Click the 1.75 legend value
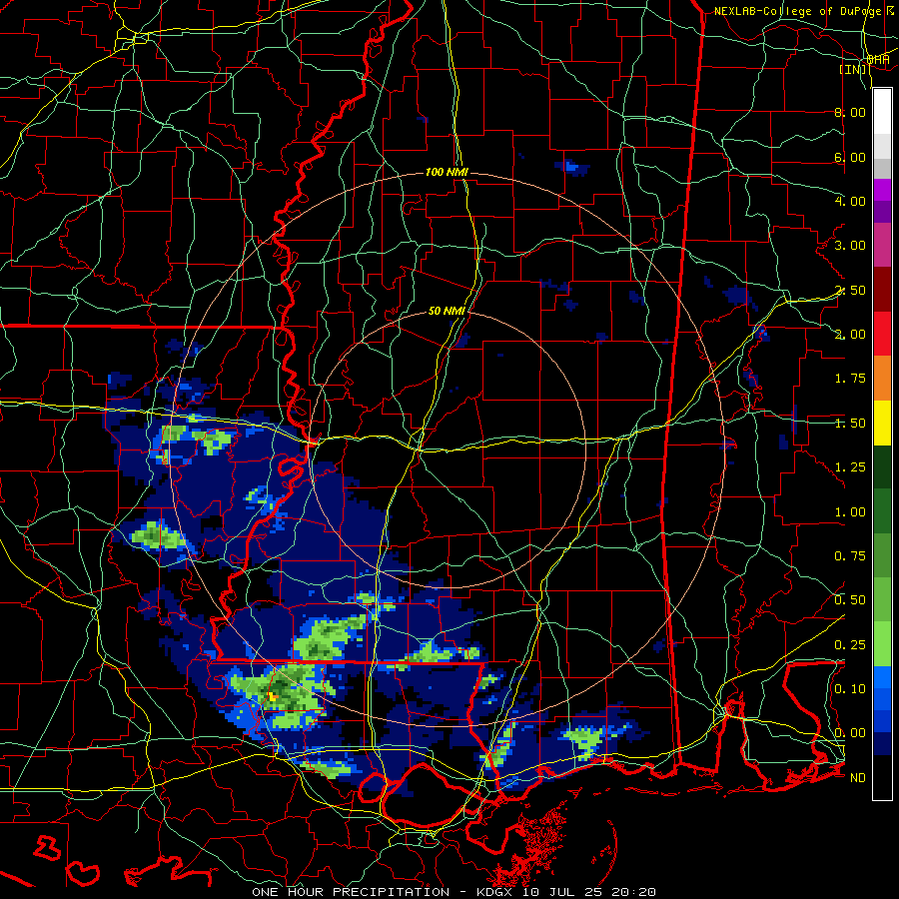 (850, 379)
